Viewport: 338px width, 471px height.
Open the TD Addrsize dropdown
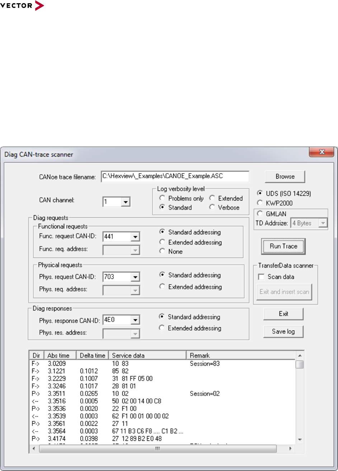[323, 223]
